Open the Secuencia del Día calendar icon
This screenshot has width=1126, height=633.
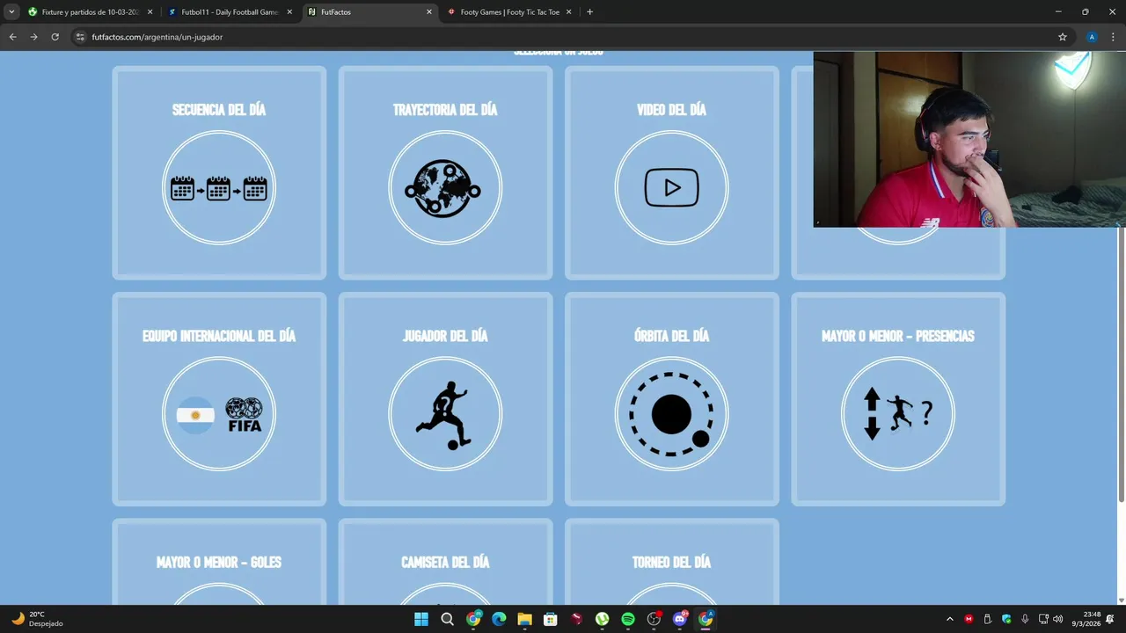click(219, 188)
